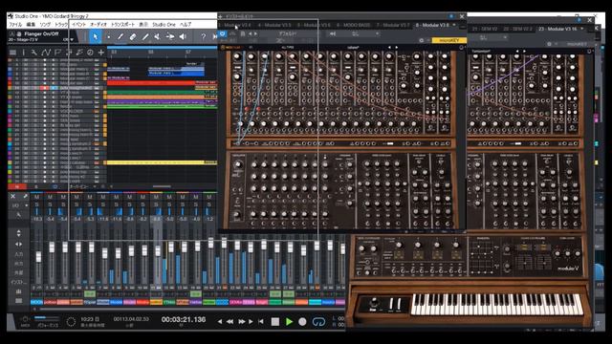Viewport: 612px width, 344px height.
Task: Open the track list icon
Action: [x=12, y=53]
